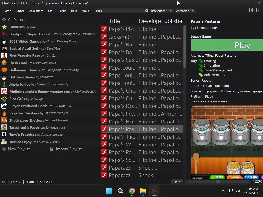
Task: Open the Toys to Enjoy playlist icon
Action: click(4, 142)
